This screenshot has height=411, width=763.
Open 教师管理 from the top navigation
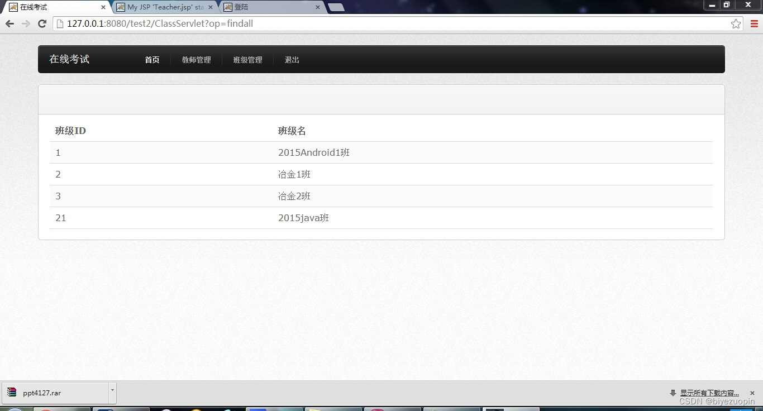196,60
